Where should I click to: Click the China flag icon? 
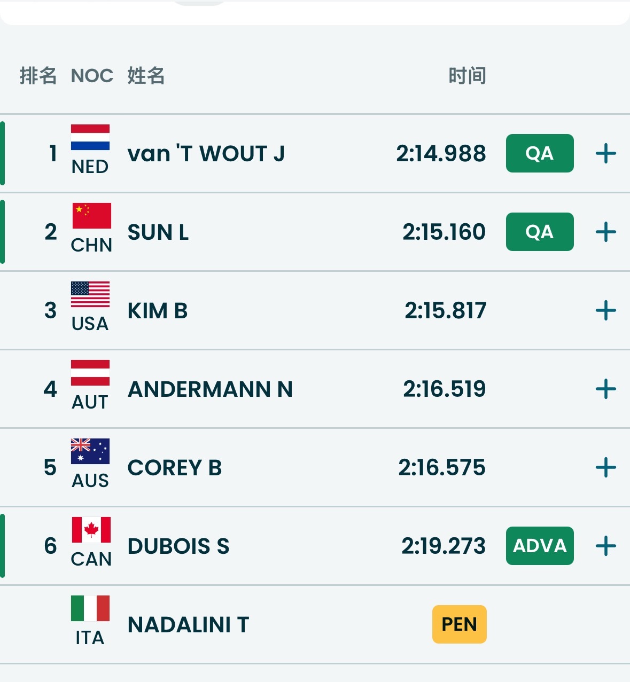click(91, 216)
